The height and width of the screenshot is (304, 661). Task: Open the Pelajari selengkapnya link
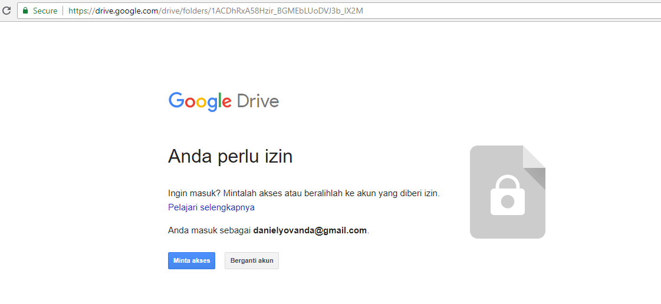[x=211, y=207]
